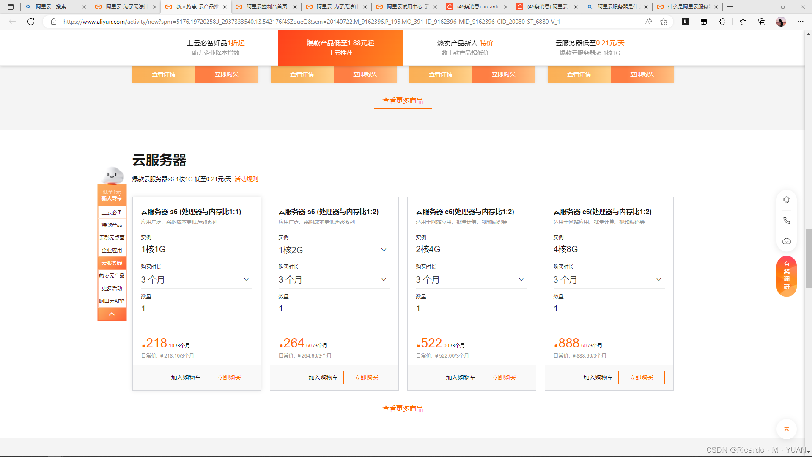
Task: Add c6 2核4G server to cart
Action: [461, 377]
